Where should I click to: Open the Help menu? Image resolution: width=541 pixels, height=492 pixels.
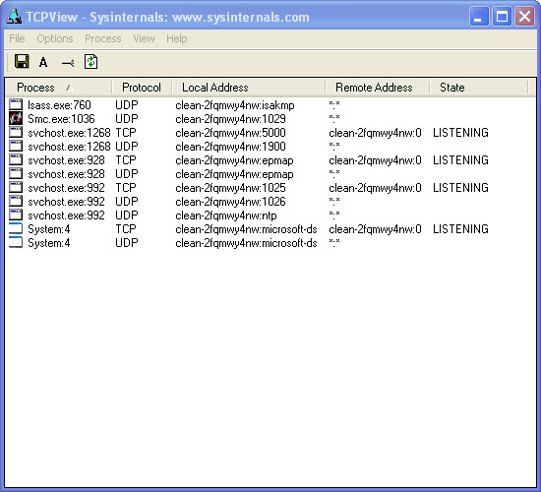177,38
